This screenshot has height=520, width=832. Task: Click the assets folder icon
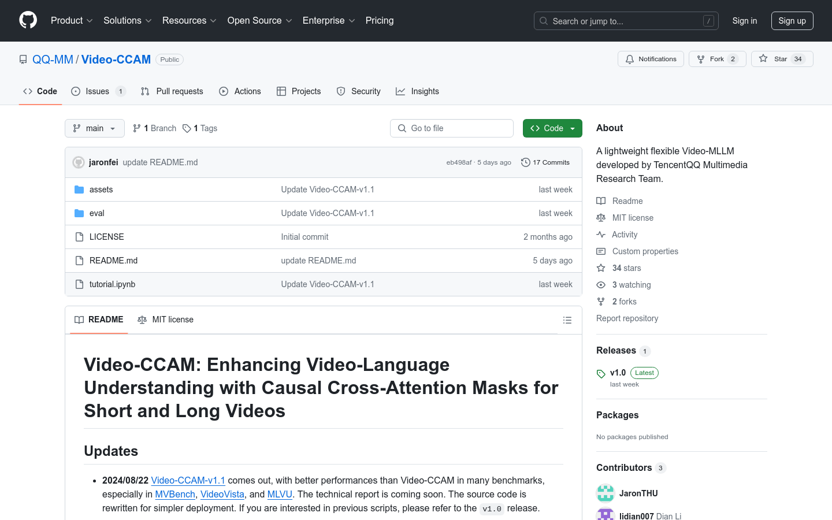point(79,190)
